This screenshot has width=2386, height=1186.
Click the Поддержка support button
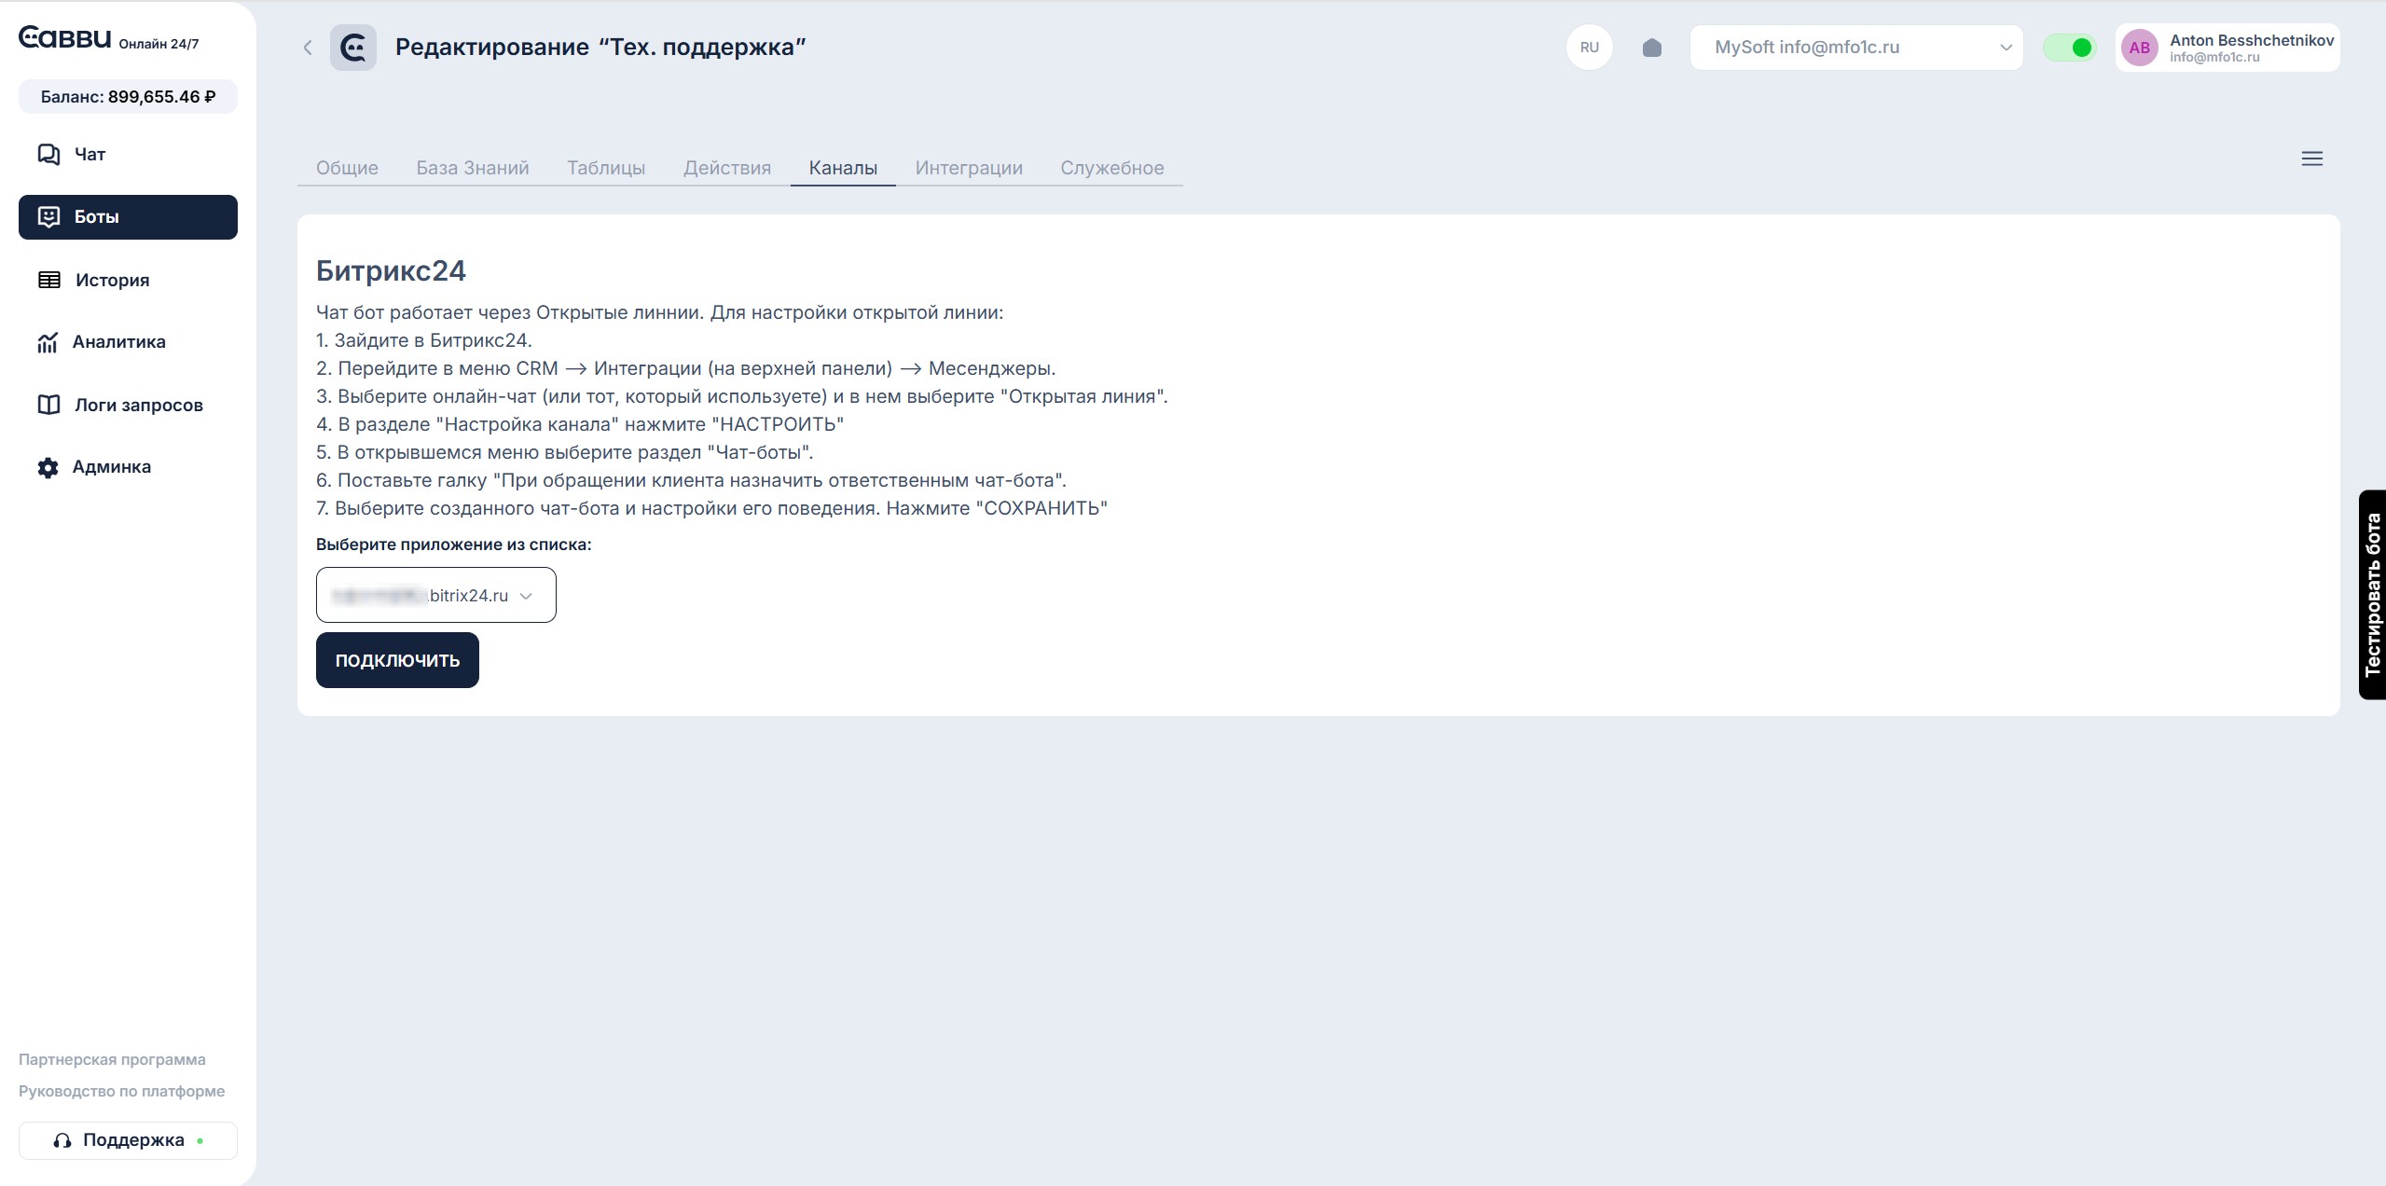[x=128, y=1140]
